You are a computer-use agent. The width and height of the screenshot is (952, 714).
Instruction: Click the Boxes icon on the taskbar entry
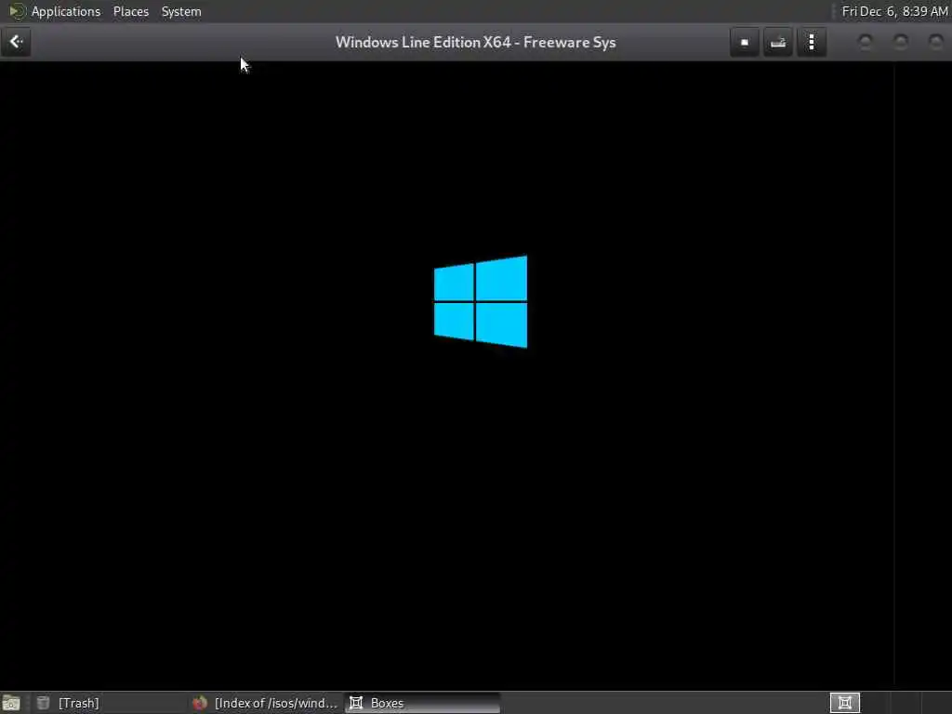[356, 703]
